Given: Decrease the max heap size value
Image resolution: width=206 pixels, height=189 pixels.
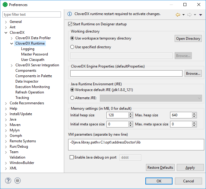Looking at the screenshot, I should 195,117.
